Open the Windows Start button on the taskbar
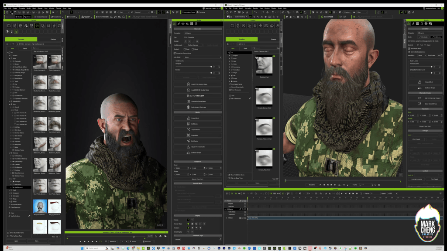This screenshot has height=251, width=447. click(82, 248)
